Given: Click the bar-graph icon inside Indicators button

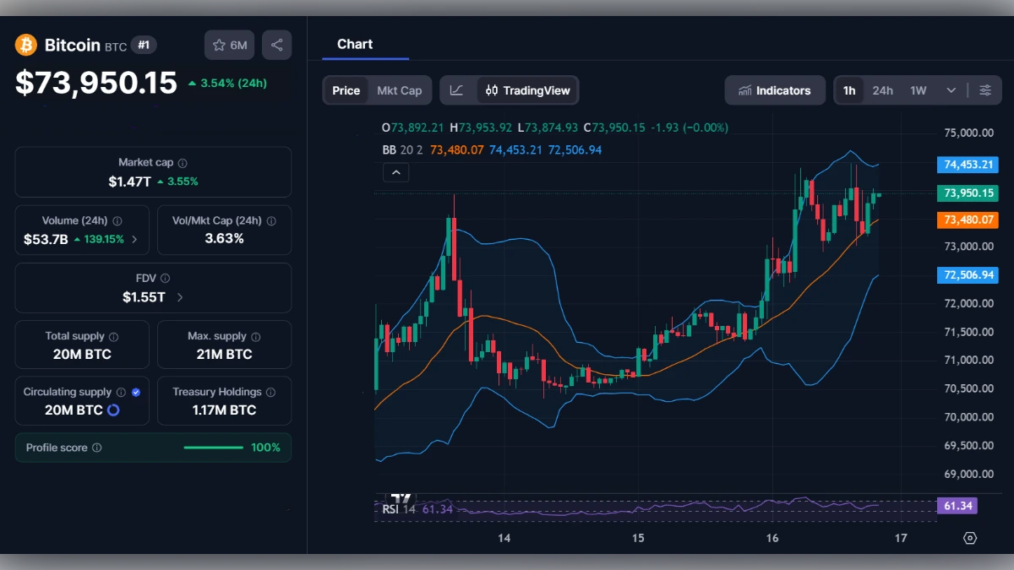Looking at the screenshot, I should [747, 90].
